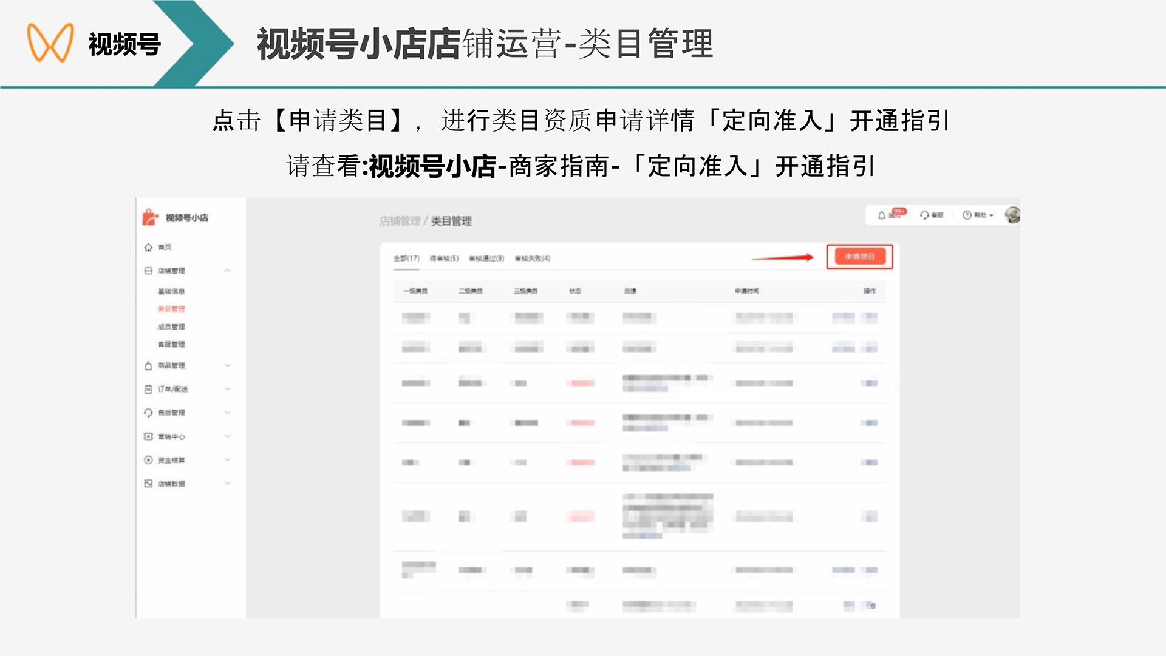Switch to the 审核通过(8) tab
The height and width of the screenshot is (656, 1166).
[x=486, y=259]
